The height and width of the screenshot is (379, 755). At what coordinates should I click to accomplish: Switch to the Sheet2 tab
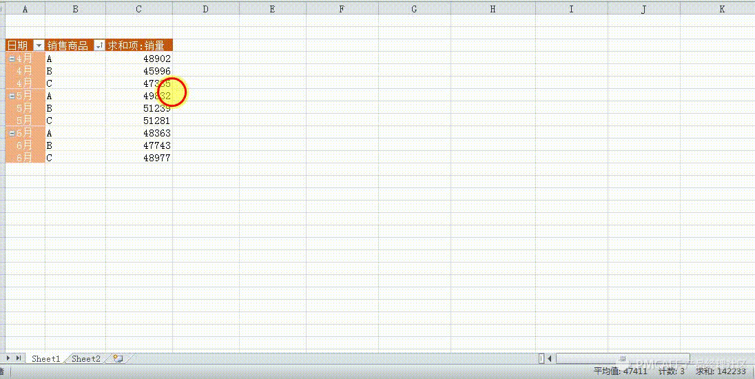pyautogui.click(x=85, y=358)
